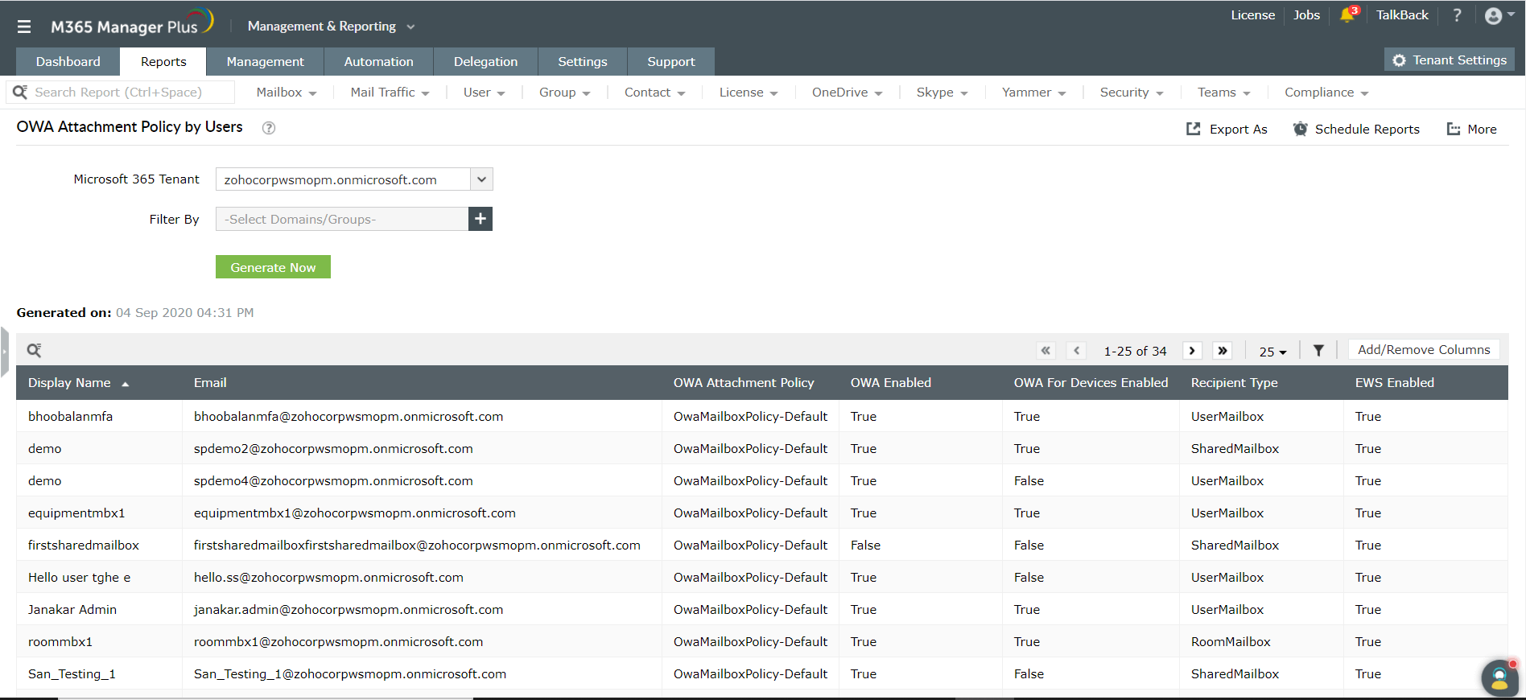This screenshot has height=700, width=1526.
Task: Open the notifications bell
Action: (1347, 15)
